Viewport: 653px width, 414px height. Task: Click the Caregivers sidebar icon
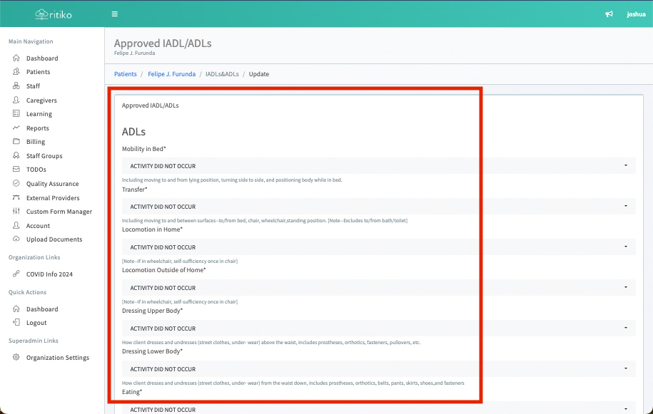16,100
